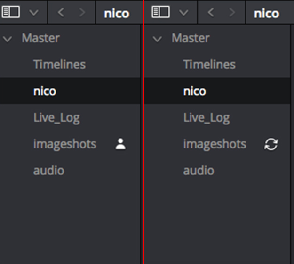Open the layout dropdown chevron in left panel
Screen dimensions: 294x264
tap(34, 13)
